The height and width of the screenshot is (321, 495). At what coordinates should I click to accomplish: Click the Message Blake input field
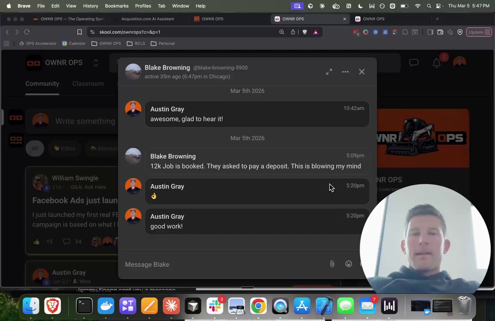pyautogui.click(x=224, y=264)
